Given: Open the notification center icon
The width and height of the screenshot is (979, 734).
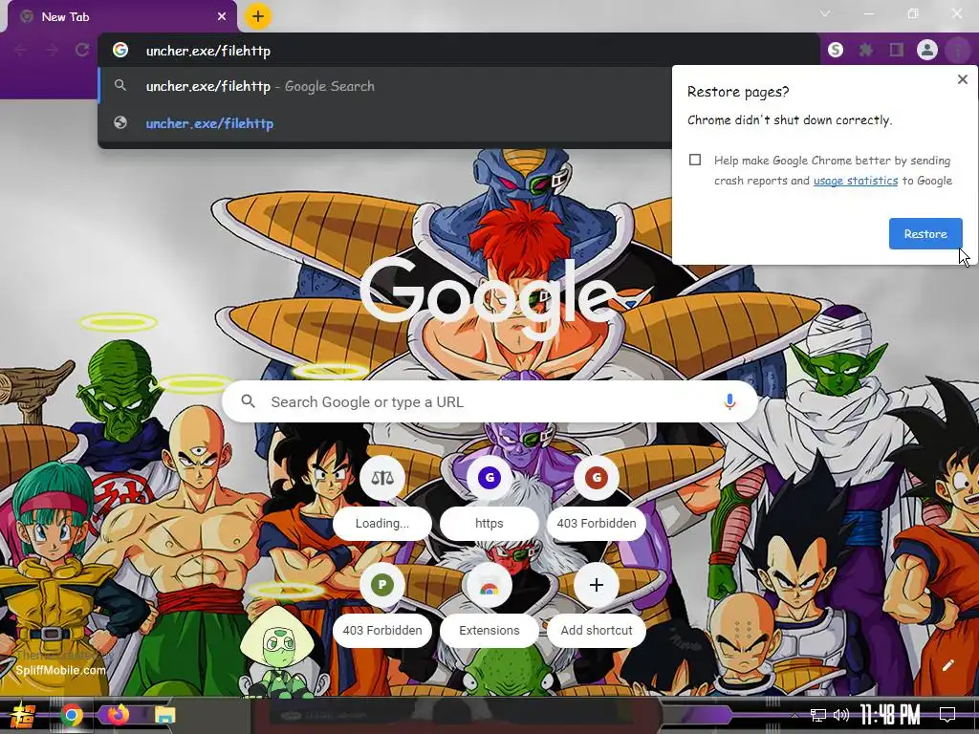Looking at the screenshot, I should 947,715.
